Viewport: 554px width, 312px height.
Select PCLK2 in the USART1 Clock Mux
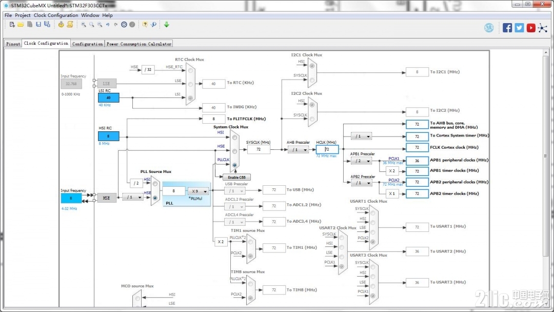[372, 242]
